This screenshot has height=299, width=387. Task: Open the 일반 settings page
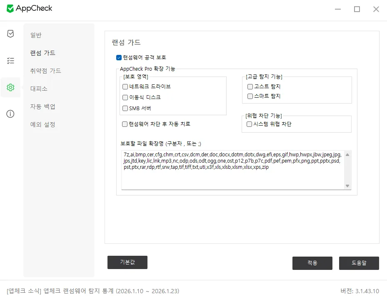(36, 35)
